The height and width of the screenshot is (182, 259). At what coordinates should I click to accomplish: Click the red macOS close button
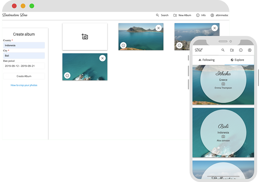pos(14,6)
